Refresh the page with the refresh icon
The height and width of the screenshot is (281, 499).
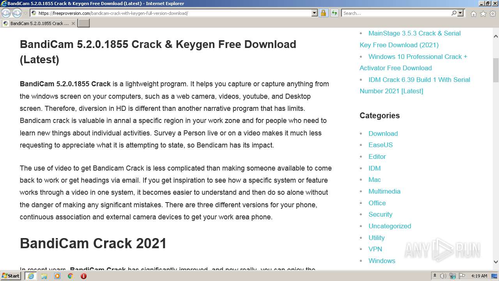pyautogui.click(x=334, y=13)
